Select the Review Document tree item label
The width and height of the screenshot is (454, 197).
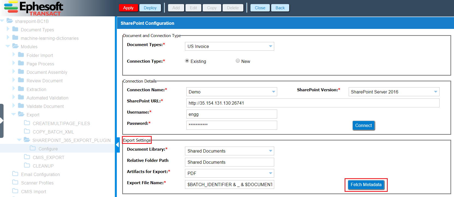coord(44,81)
